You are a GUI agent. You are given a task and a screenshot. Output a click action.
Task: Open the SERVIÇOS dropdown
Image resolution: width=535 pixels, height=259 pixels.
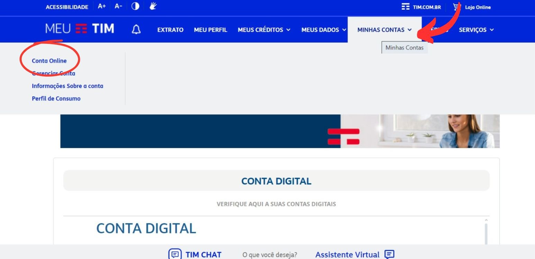(x=476, y=30)
